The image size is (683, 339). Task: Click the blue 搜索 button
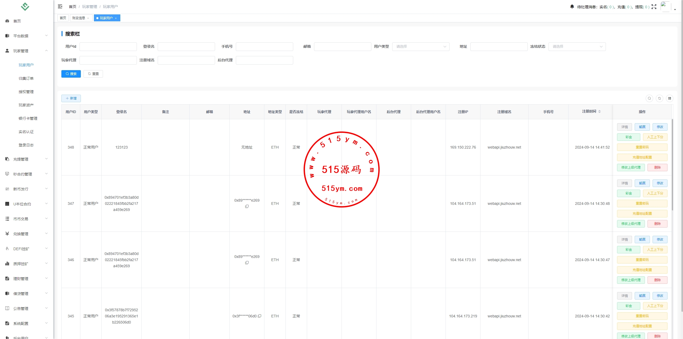pos(71,74)
